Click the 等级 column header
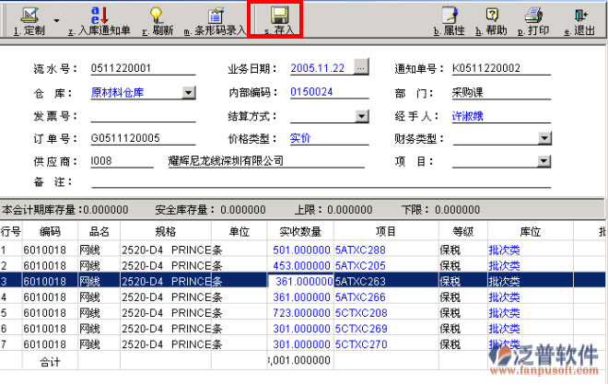608x384 pixels. click(x=463, y=231)
